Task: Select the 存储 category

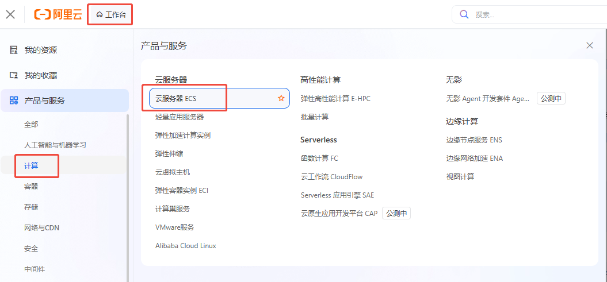Action: point(31,207)
